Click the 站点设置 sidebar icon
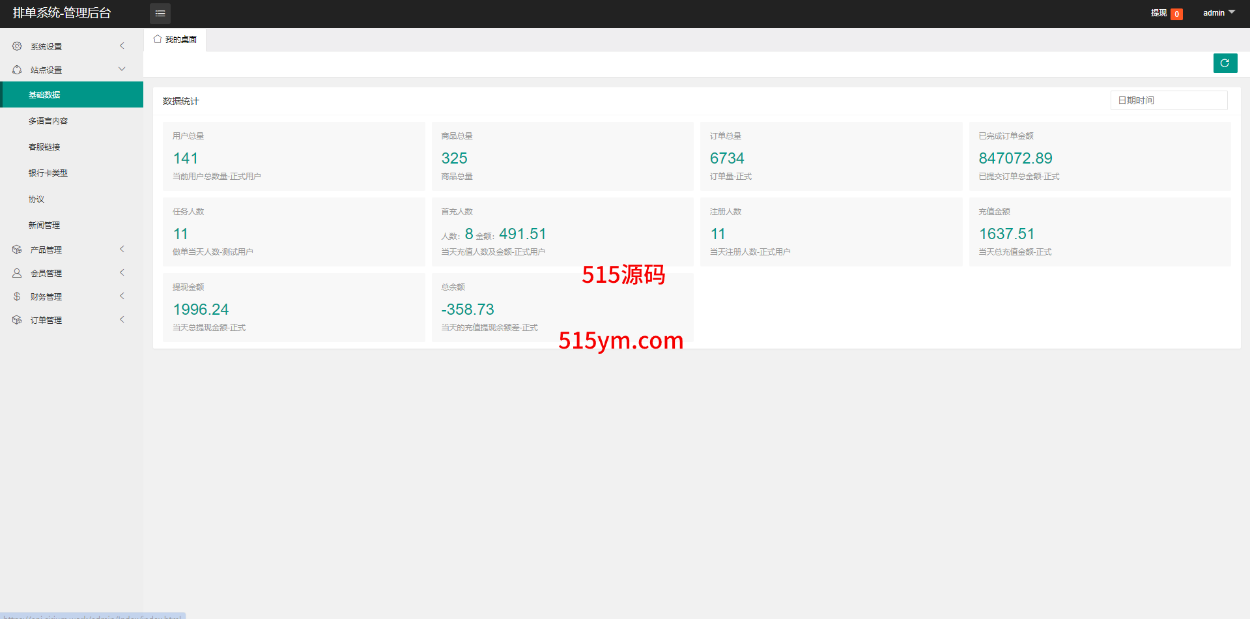Image resolution: width=1250 pixels, height=619 pixels. 17,70
